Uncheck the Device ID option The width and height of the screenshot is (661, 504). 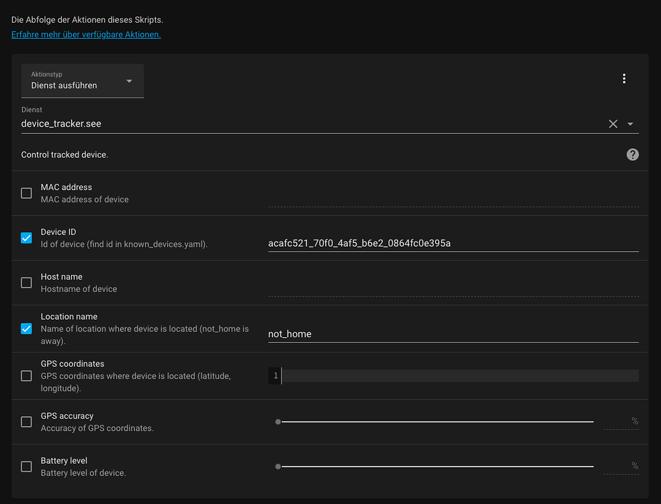[26, 238]
